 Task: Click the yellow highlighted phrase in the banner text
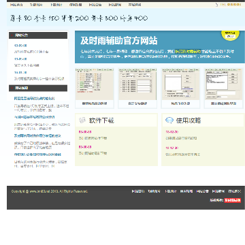188,52
